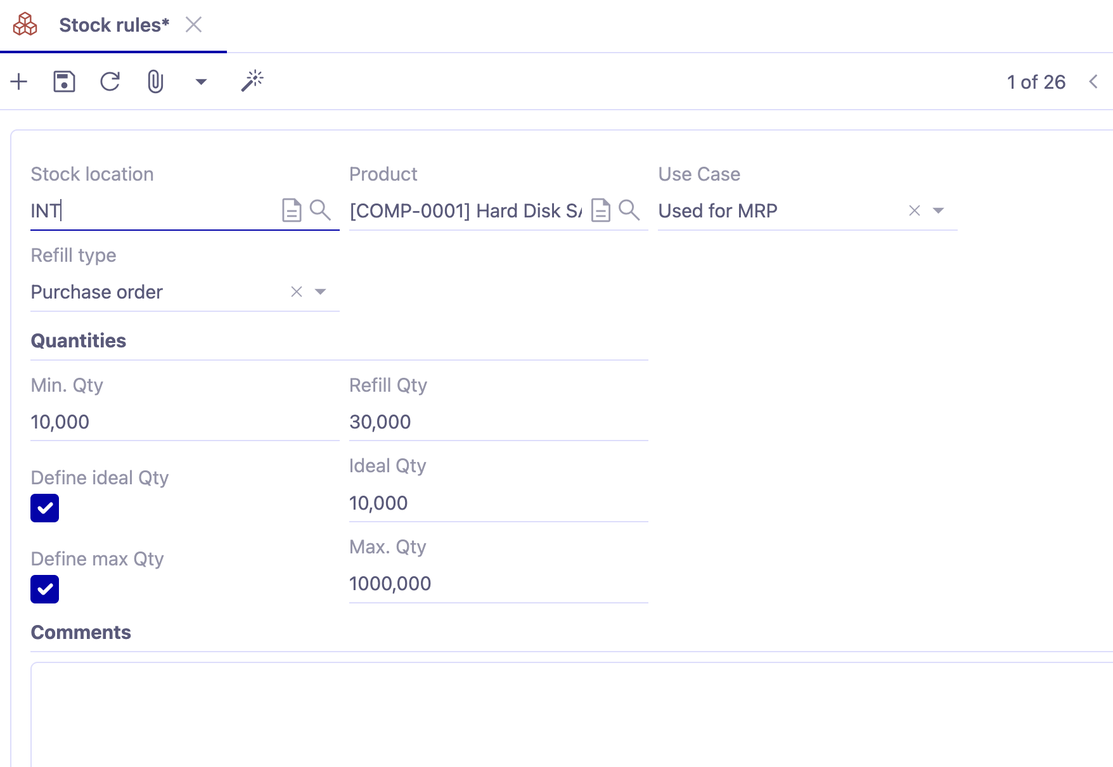Search for a Stock location
Image resolution: width=1113 pixels, height=767 pixels.
point(321,210)
